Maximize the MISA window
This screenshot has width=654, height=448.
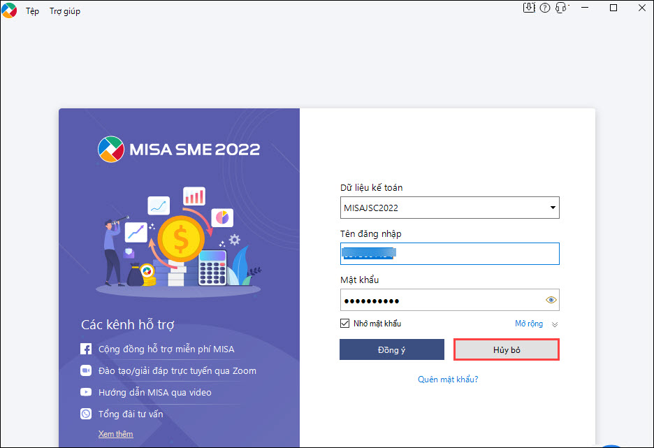point(613,8)
